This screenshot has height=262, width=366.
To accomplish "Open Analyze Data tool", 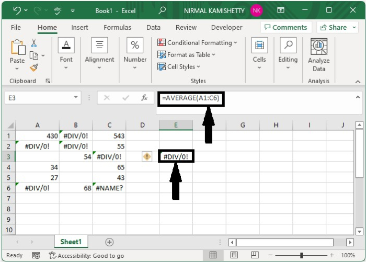I will (318, 55).
